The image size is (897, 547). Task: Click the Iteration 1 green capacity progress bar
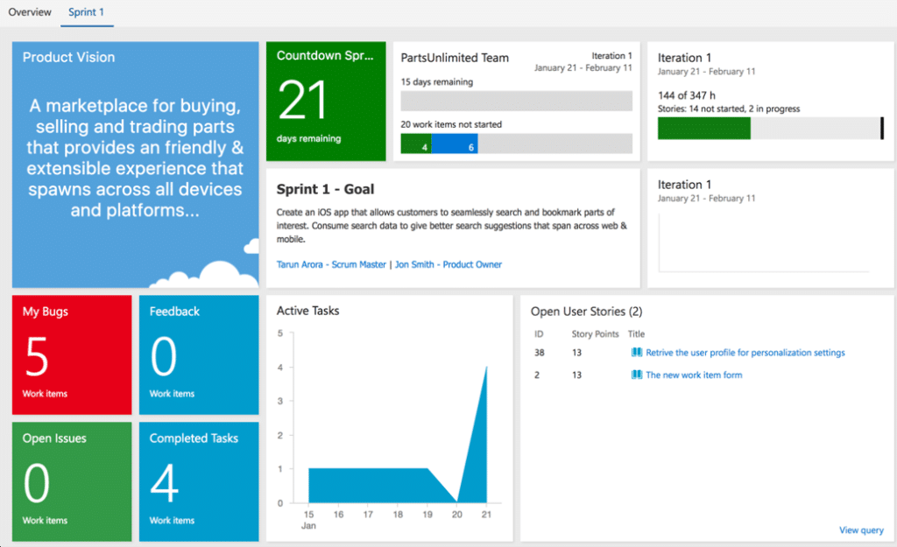pyautogui.click(x=703, y=129)
